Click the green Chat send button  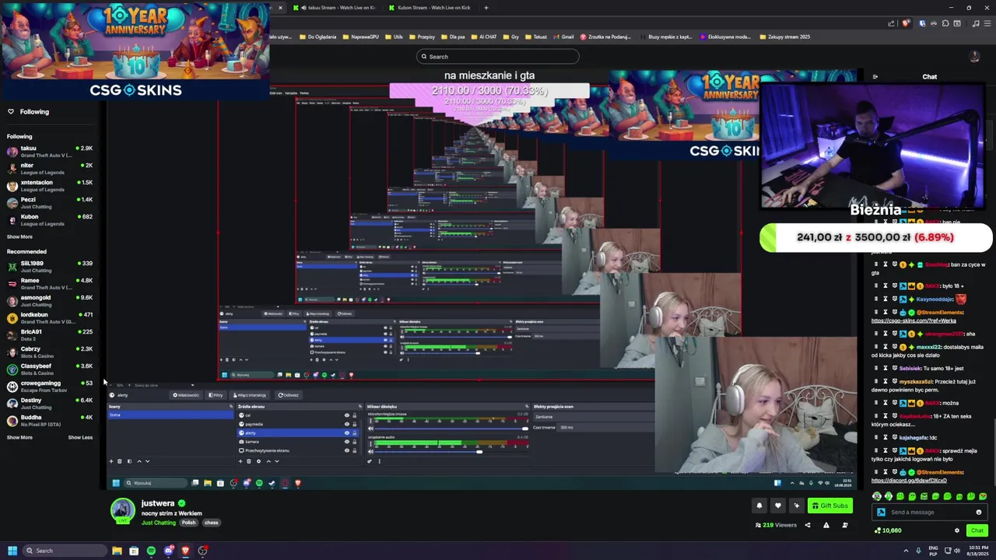(x=977, y=530)
